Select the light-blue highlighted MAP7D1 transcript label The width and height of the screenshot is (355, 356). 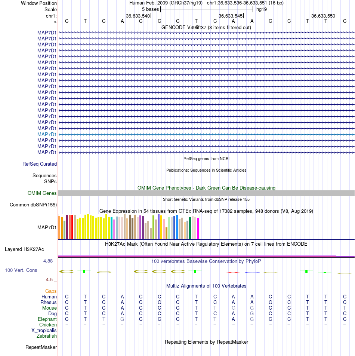pyautogui.click(x=47, y=134)
